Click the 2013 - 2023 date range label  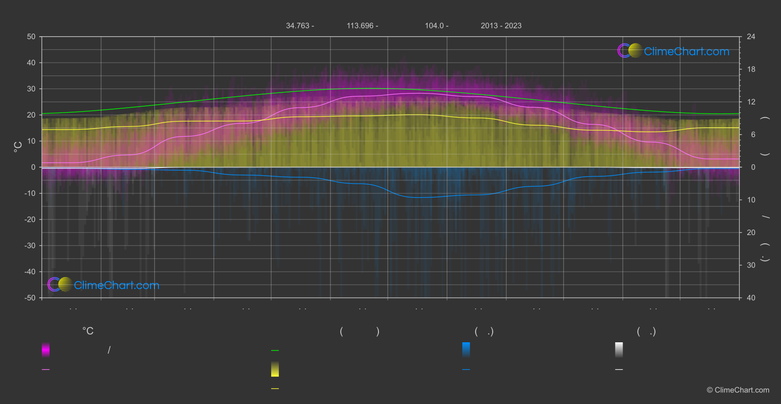[x=501, y=26]
